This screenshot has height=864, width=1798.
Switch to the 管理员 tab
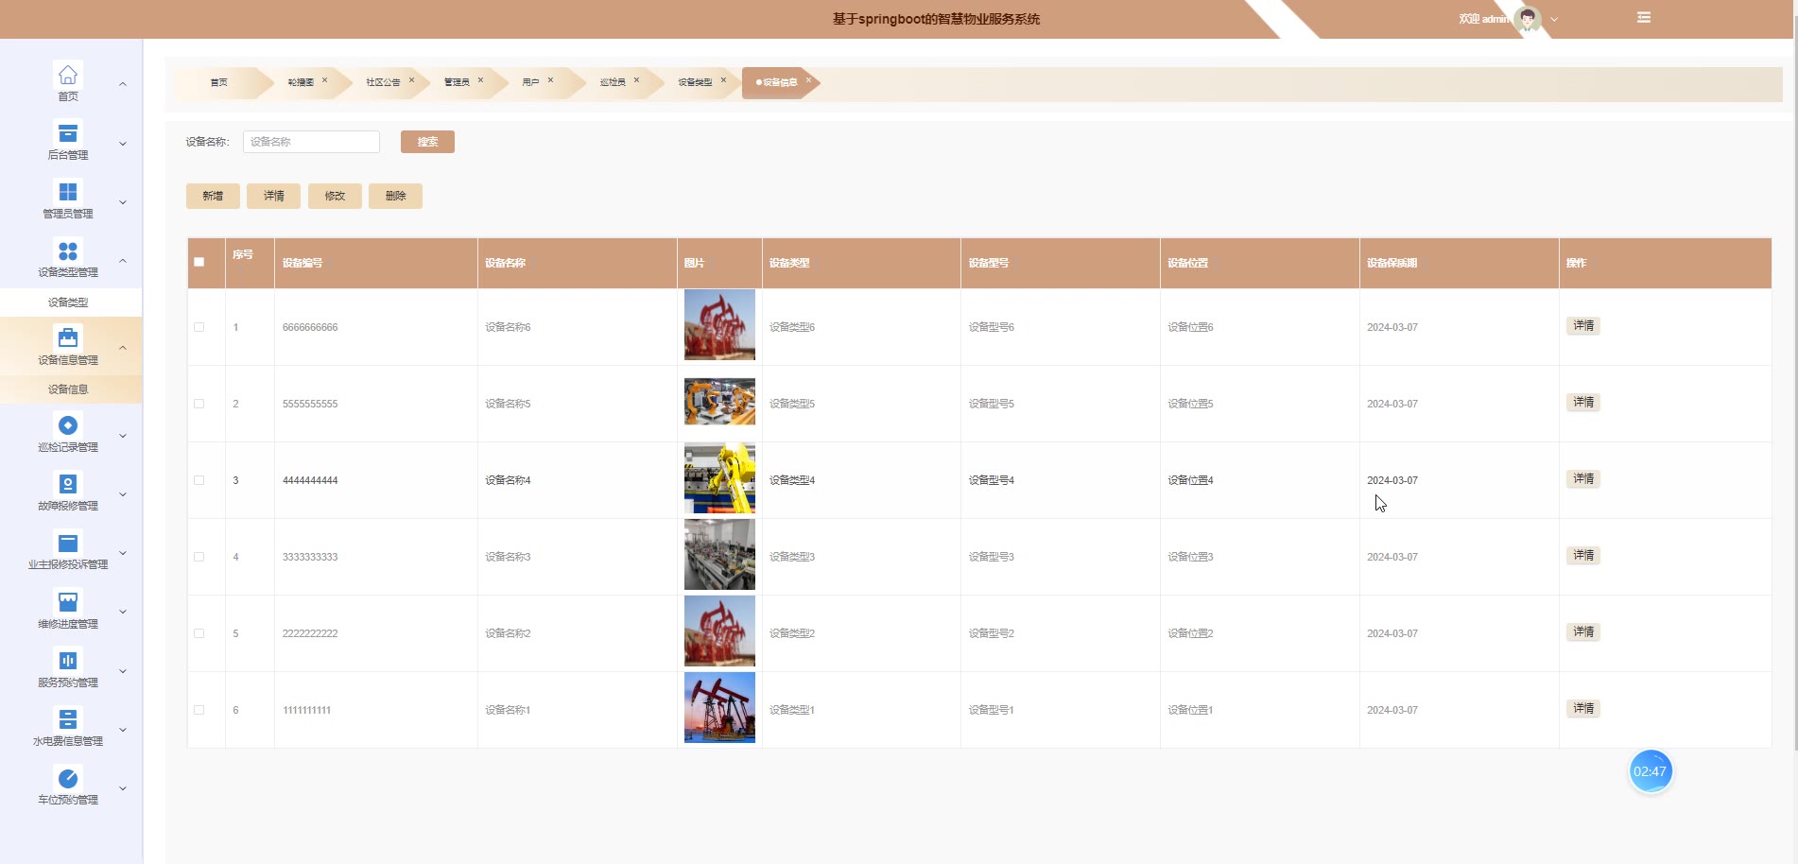click(457, 82)
